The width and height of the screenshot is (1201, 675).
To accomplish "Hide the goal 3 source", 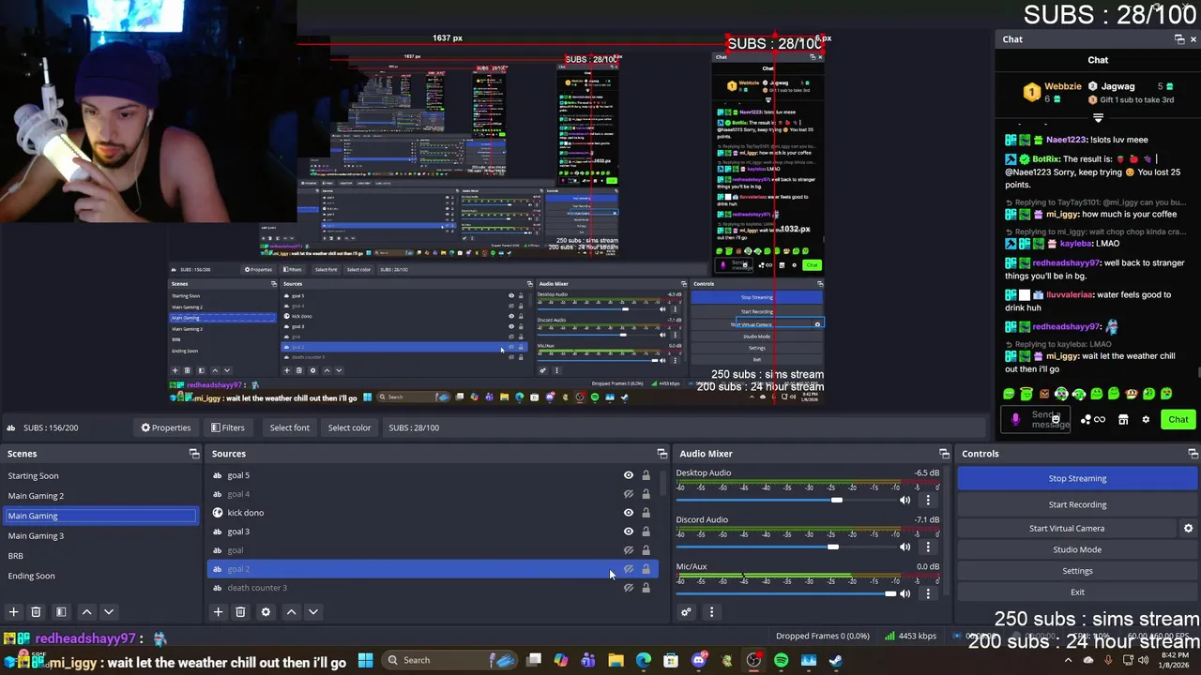I will tap(629, 532).
